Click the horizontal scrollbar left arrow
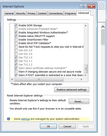The image size is (107, 136). (12, 80)
